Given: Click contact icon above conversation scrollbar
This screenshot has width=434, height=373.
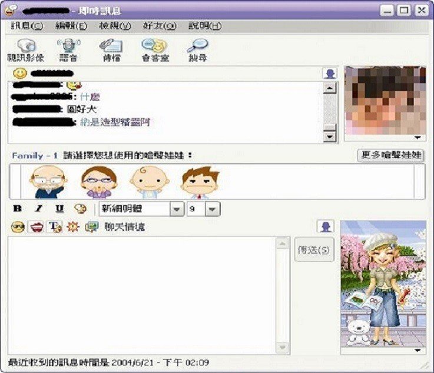Looking at the screenshot, I should click(x=330, y=74).
